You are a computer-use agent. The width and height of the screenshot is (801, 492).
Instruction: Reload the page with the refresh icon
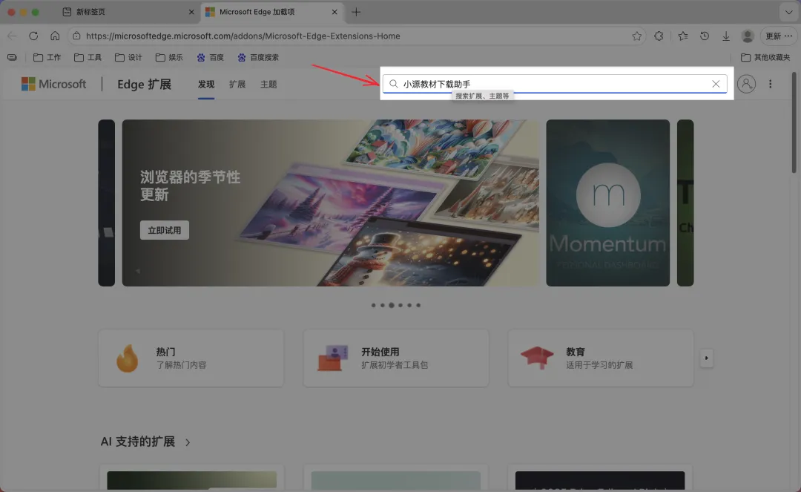[x=33, y=36]
